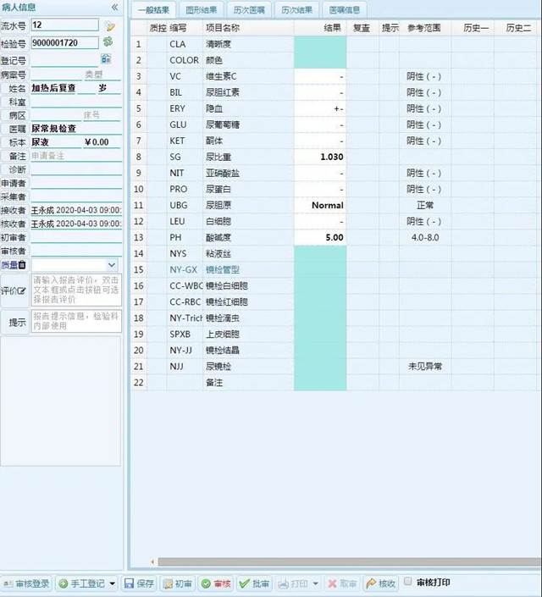542x597 pixels.
Task: Click the 取审 cancel review button
Action: (x=342, y=583)
